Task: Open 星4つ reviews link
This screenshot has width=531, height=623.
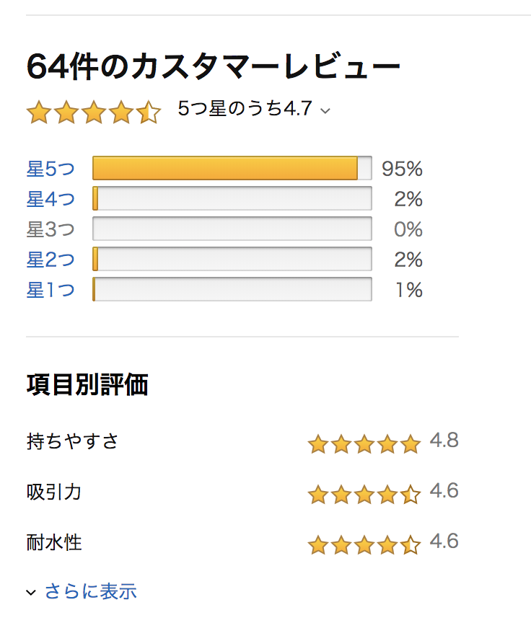Action: tap(51, 199)
